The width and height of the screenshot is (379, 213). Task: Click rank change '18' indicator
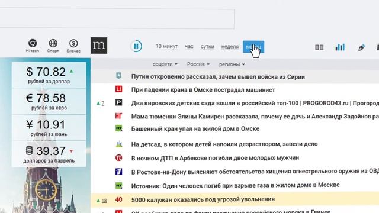[102, 201]
